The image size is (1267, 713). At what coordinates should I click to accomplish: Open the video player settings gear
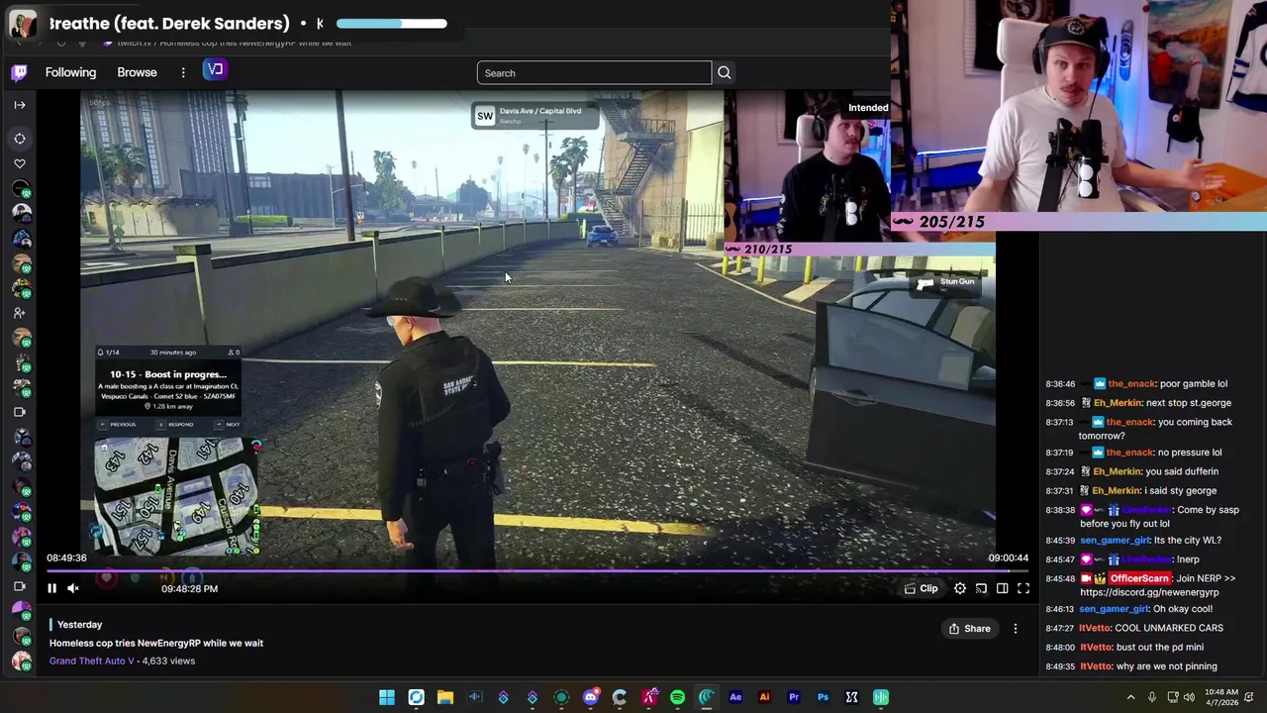point(959,588)
